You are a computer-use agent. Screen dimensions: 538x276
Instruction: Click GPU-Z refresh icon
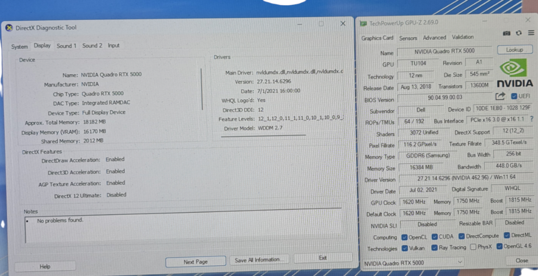519,33
